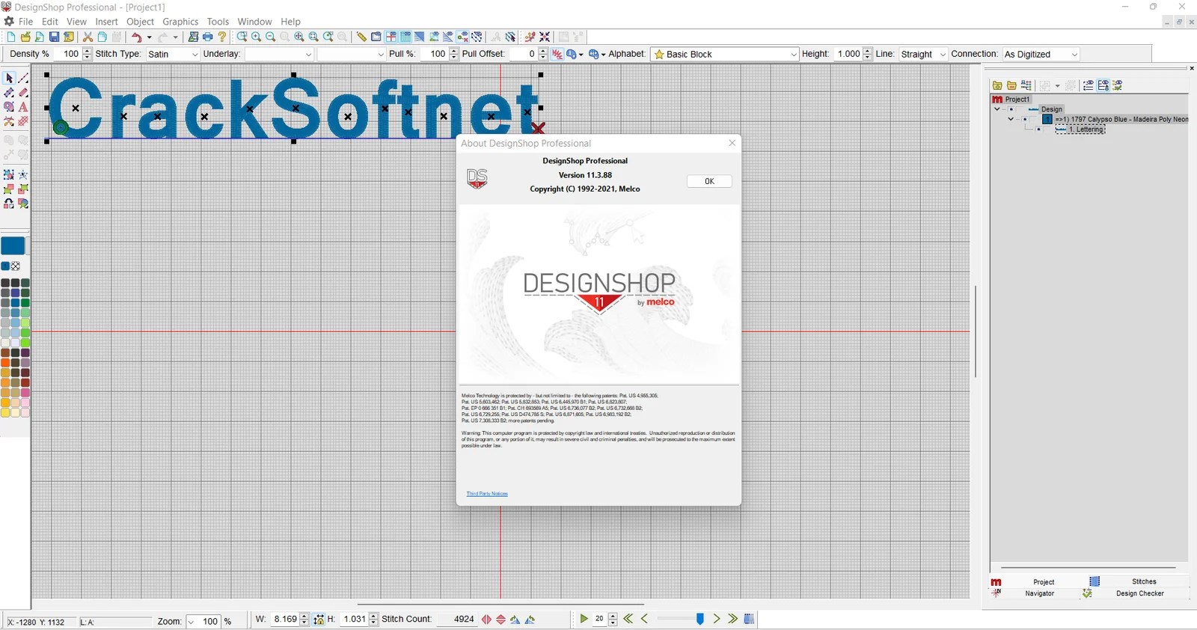This screenshot has height=630, width=1197.
Task: Open the Tools menu
Action: click(218, 22)
